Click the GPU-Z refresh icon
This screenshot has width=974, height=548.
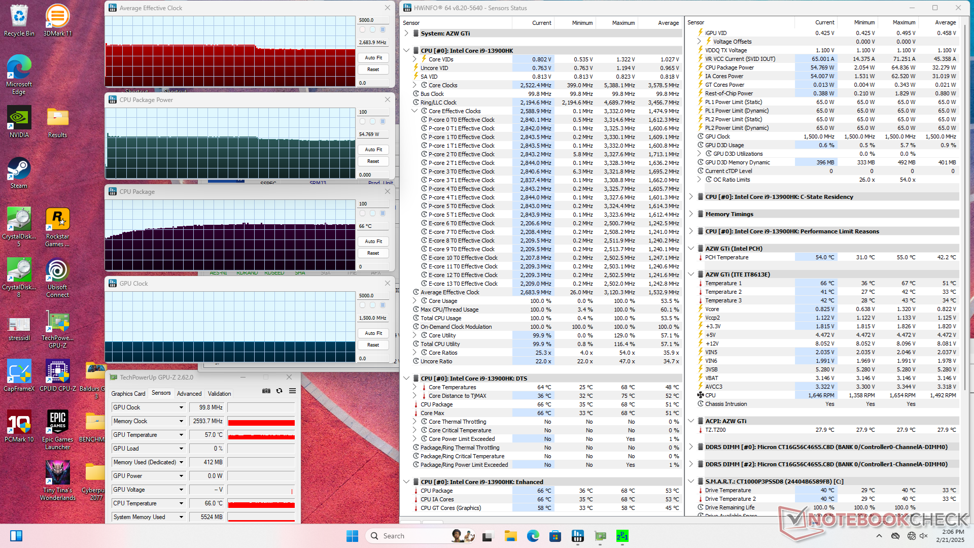[x=279, y=391]
